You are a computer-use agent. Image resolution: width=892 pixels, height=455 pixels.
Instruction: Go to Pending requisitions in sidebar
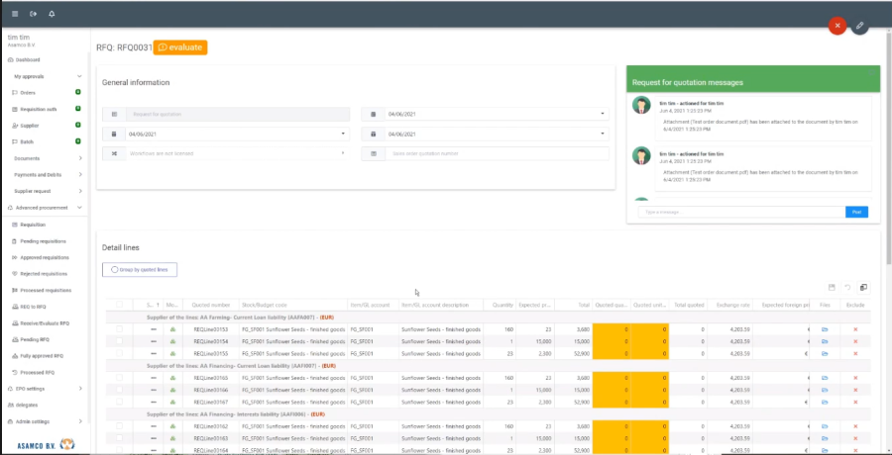[x=45, y=240]
